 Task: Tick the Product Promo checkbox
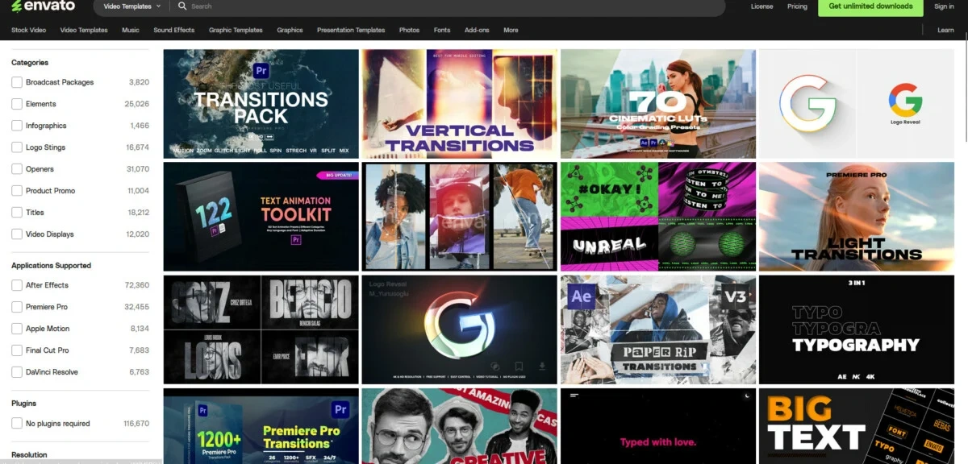pyautogui.click(x=17, y=191)
